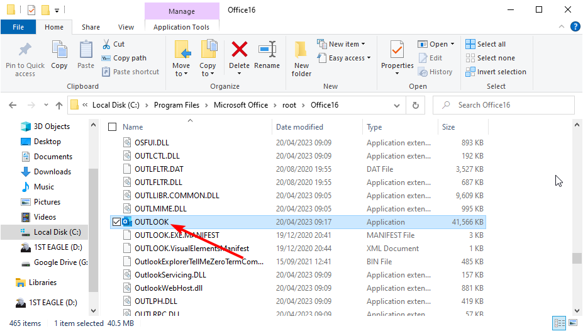Open the Open button dropdown arrow
Screen dimensions: 583x331
click(452, 44)
